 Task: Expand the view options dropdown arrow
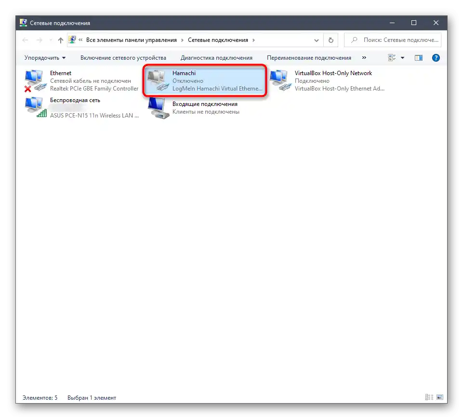pos(402,58)
